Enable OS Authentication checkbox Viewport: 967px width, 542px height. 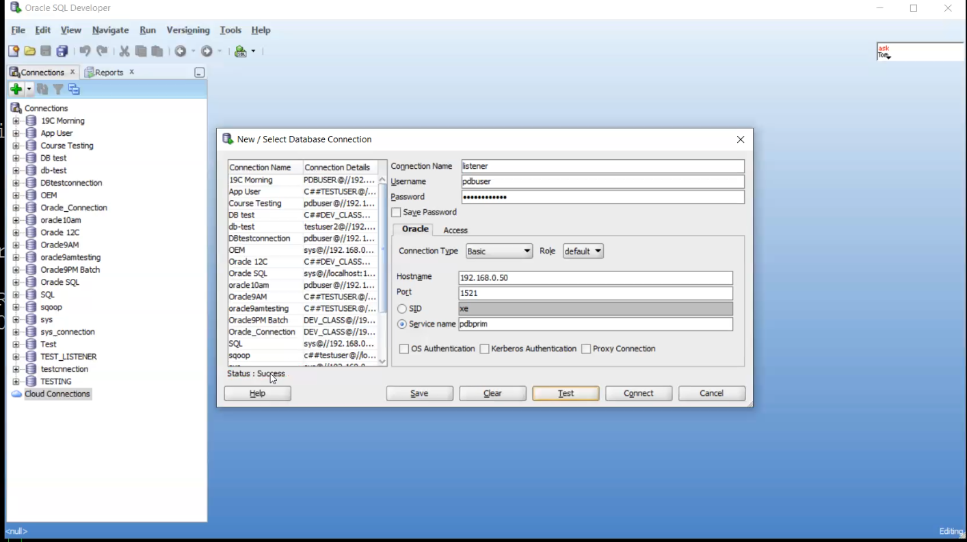(x=404, y=349)
